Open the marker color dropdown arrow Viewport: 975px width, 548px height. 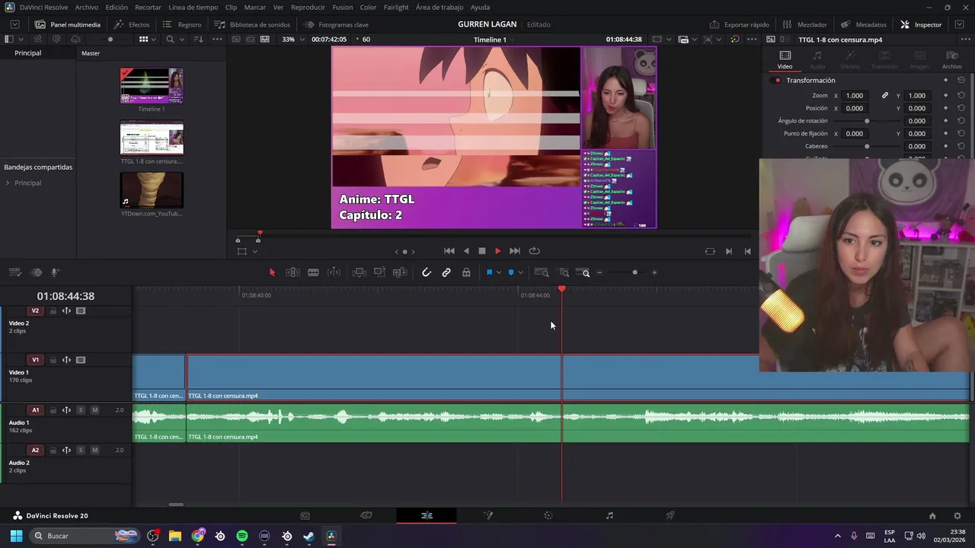(x=520, y=272)
